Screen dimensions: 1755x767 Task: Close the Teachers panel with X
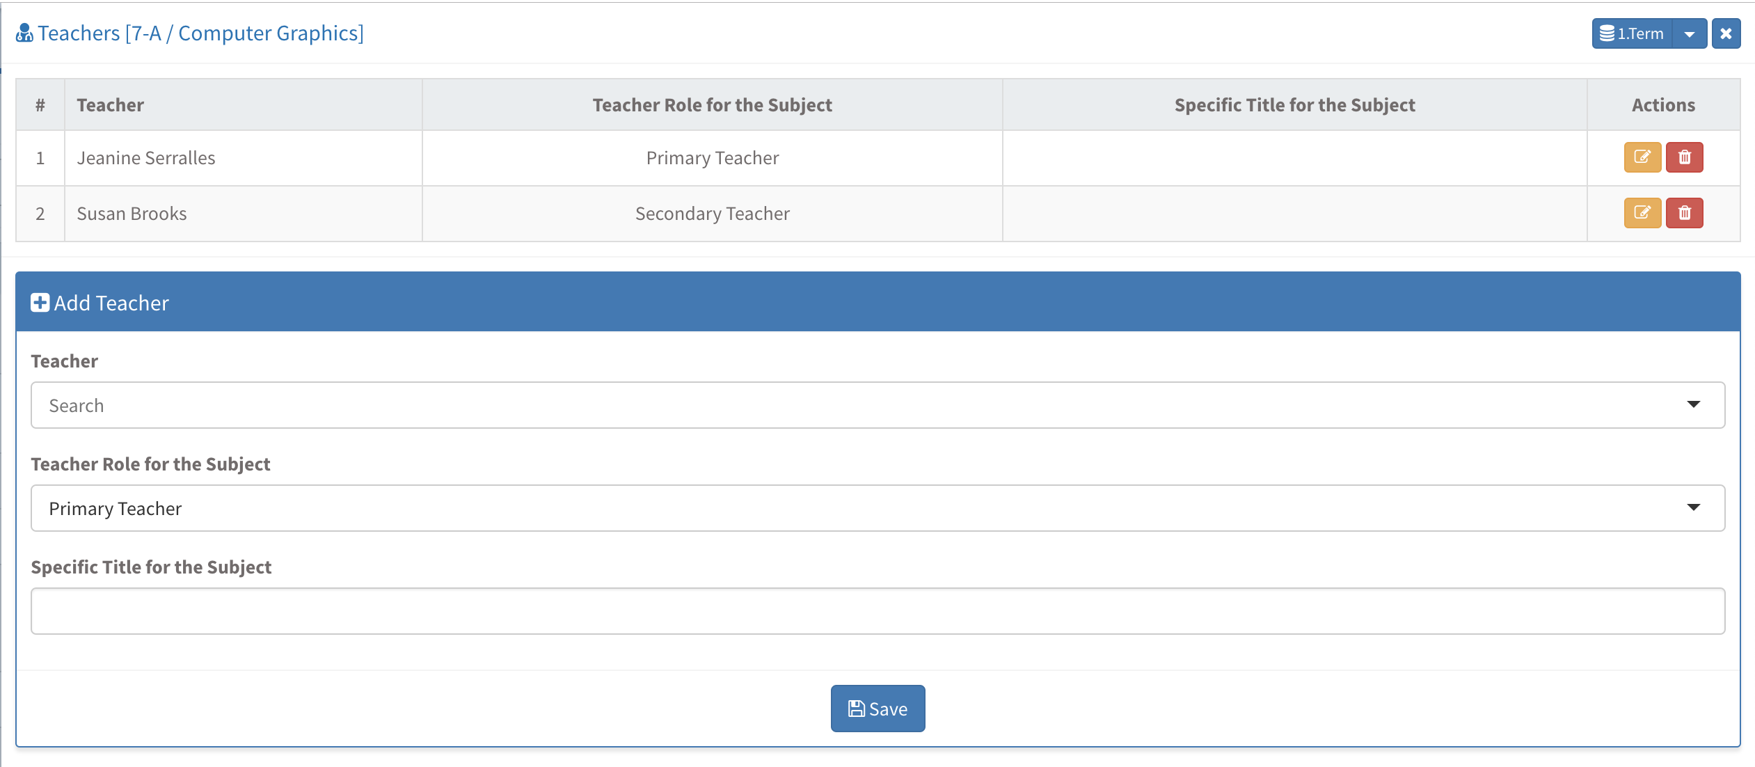1726,33
